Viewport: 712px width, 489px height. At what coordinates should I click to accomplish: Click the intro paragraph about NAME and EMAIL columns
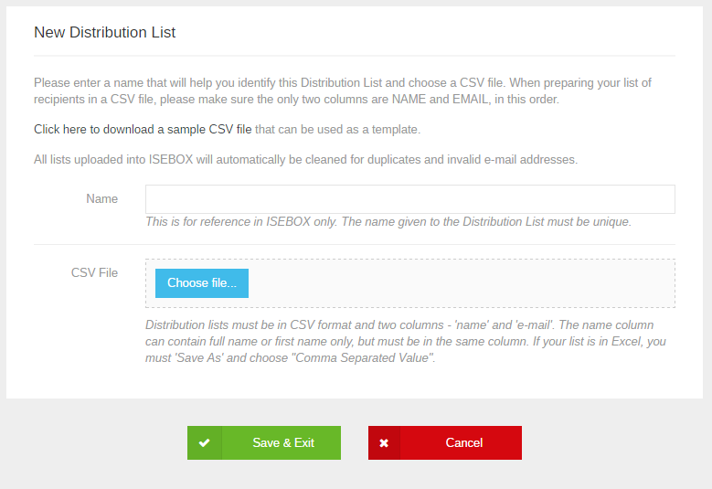pyautogui.click(x=343, y=90)
